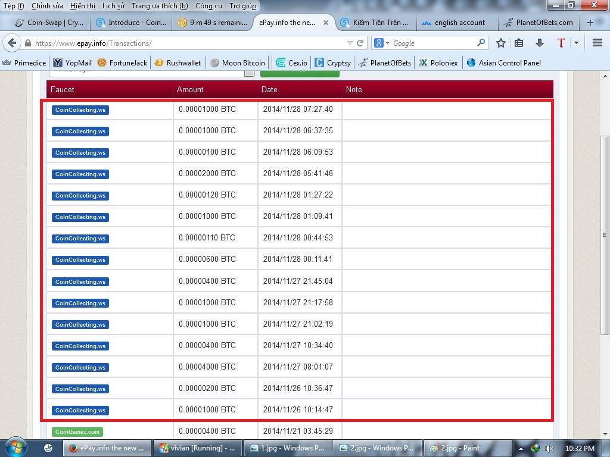
Task: Open the Poloniex bookmark
Action: click(x=438, y=62)
